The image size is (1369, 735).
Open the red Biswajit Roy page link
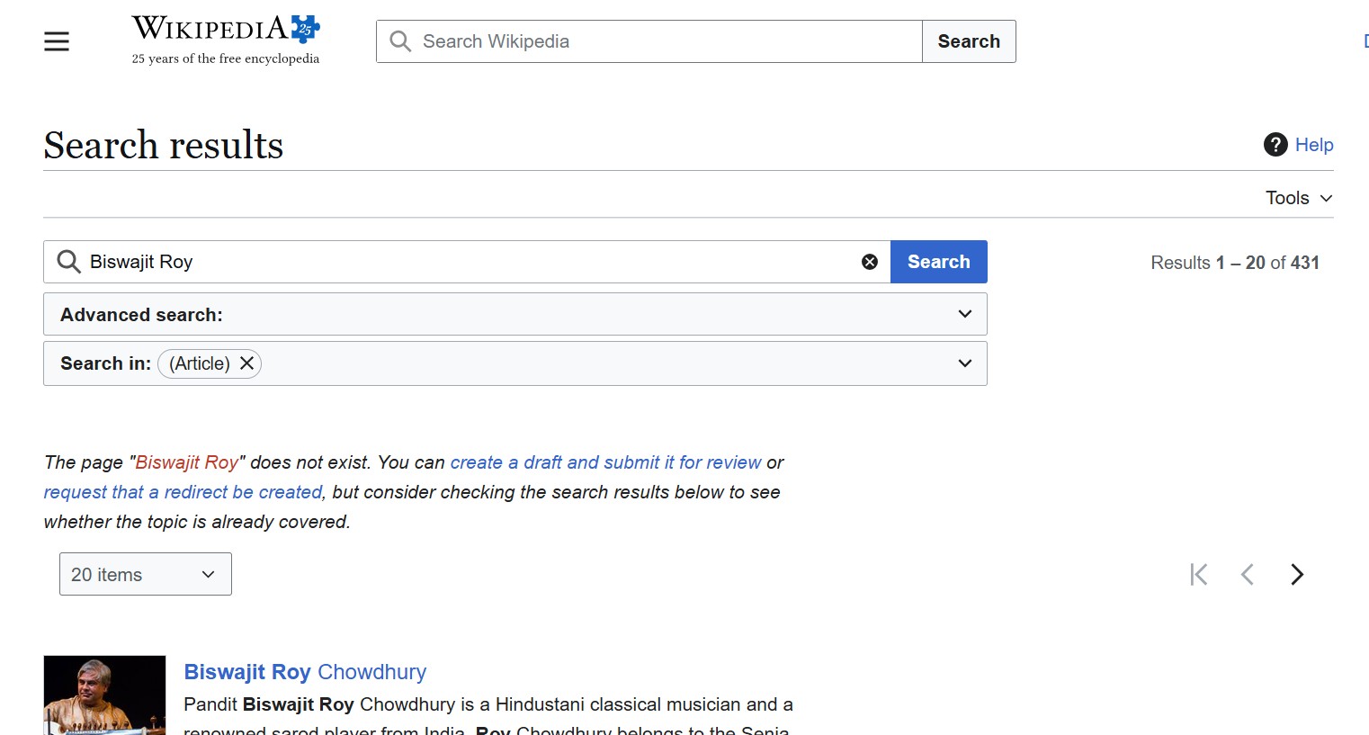[186, 462]
